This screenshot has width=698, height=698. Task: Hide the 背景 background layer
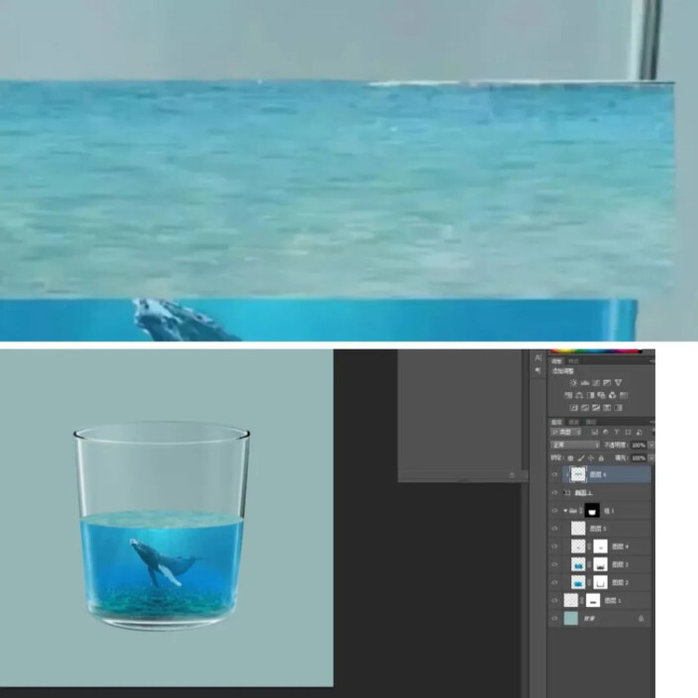click(554, 618)
